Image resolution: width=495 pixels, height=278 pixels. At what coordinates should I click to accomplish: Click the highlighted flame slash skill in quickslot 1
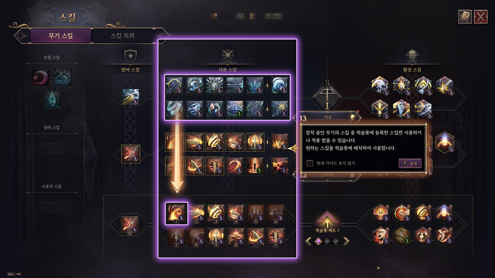click(177, 214)
